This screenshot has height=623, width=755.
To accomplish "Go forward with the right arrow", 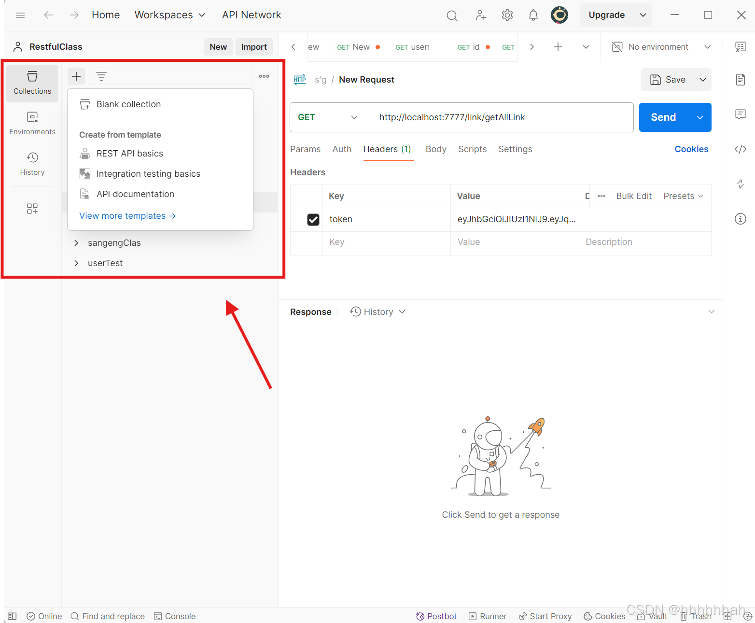I will point(74,15).
